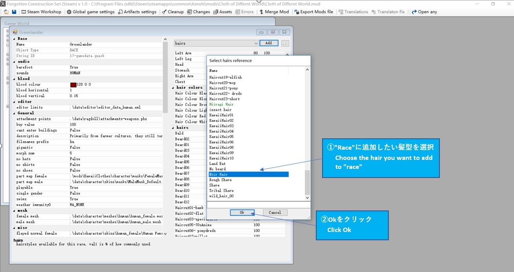The width and height of the screenshot is (514, 272).
Task: Click the save floppy disk icon
Action: coord(14,12)
